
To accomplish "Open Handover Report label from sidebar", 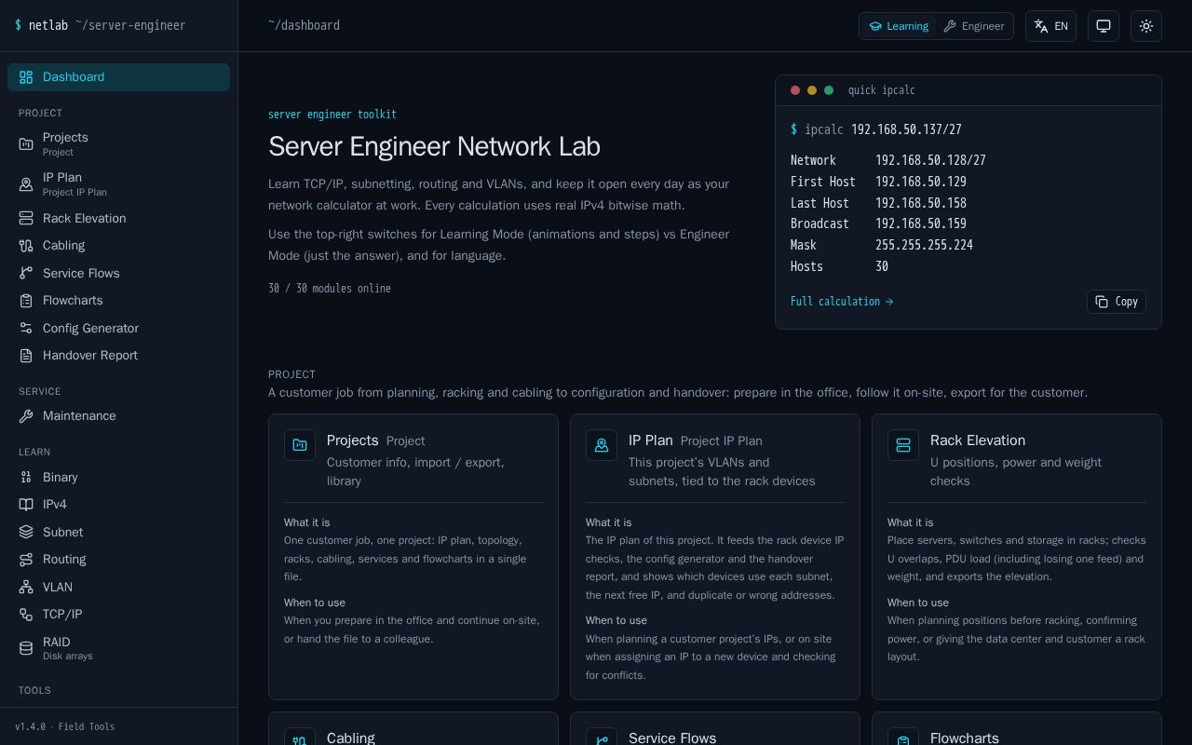I will click(x=90, y=356).
